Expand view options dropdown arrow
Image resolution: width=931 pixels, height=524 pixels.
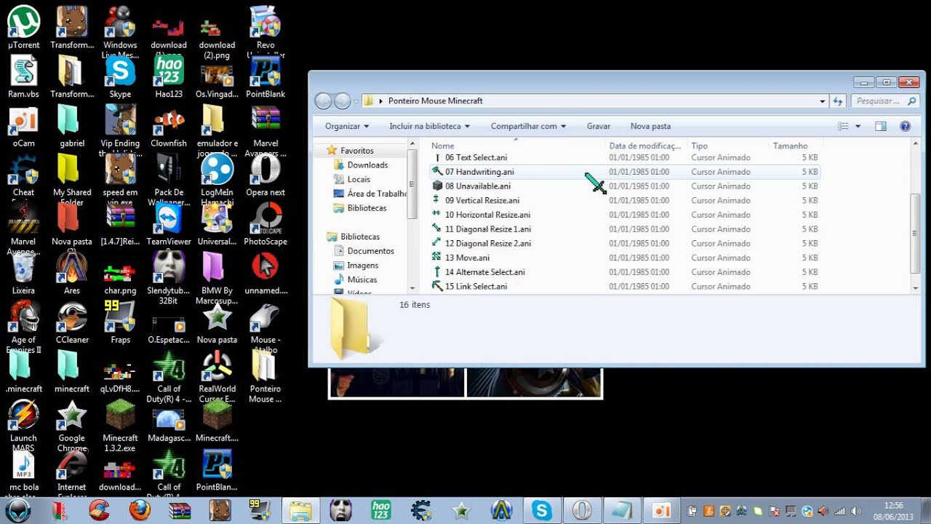(x=858, y=126)
